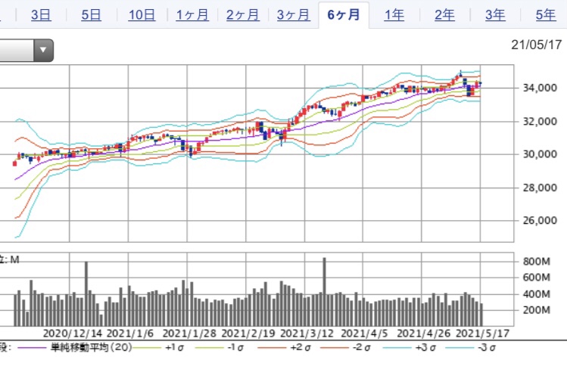Select the 5日 period tab
Screen dimensions: 567x366
pos(91,15)
